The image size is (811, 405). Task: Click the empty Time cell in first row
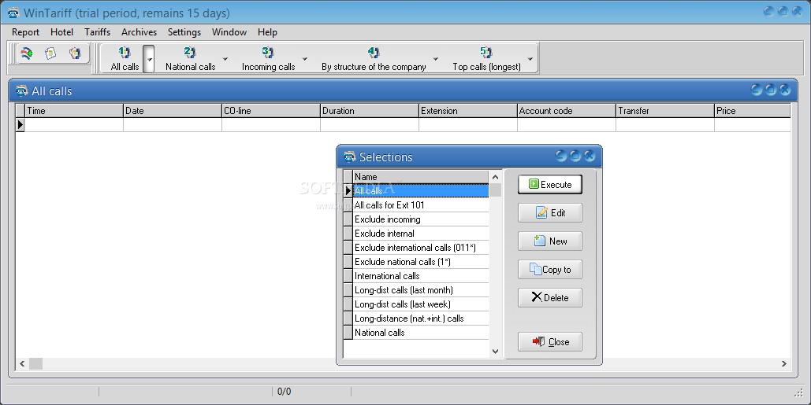[x=74, y=125]
